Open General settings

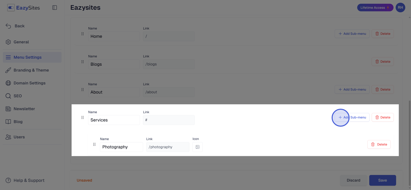coord(17,42)
